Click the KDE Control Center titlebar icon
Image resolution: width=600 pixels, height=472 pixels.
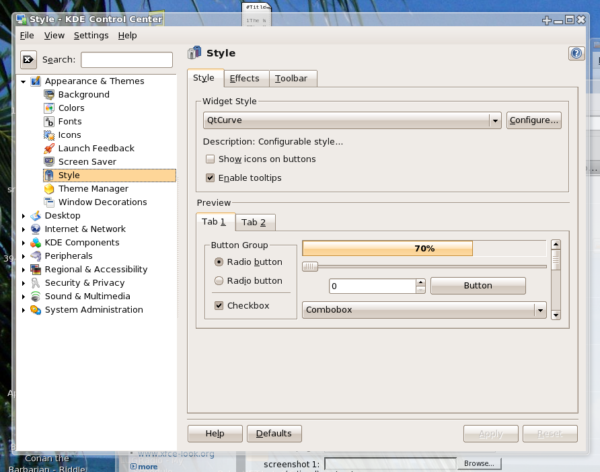click(22, 19)
